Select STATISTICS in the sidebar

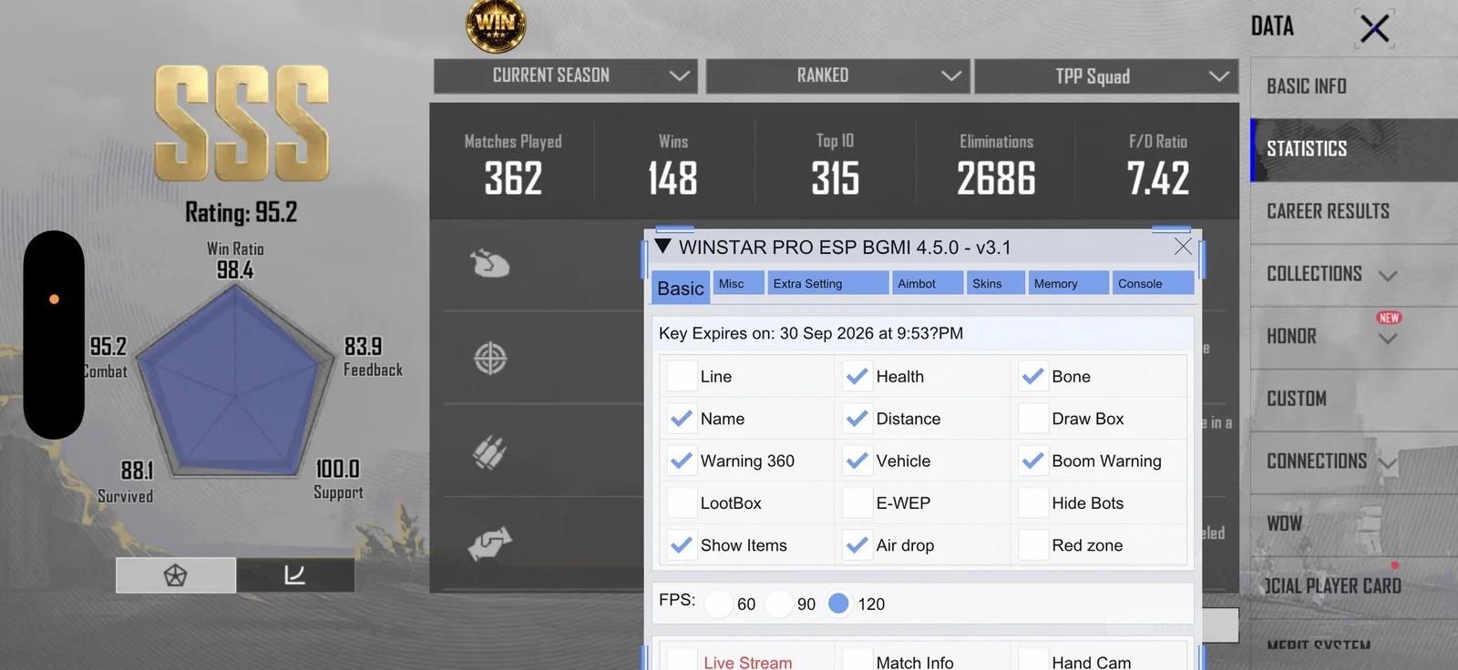click(x=1354, y=149)
